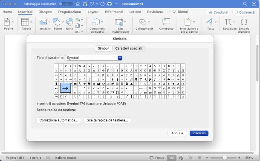Select Draft view icon in status bar
This screenshot has height=161, width=260.
(x=199, y=158)
